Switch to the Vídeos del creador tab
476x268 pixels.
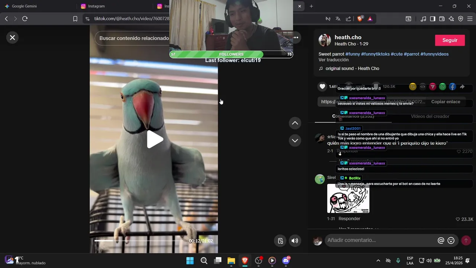430,117
